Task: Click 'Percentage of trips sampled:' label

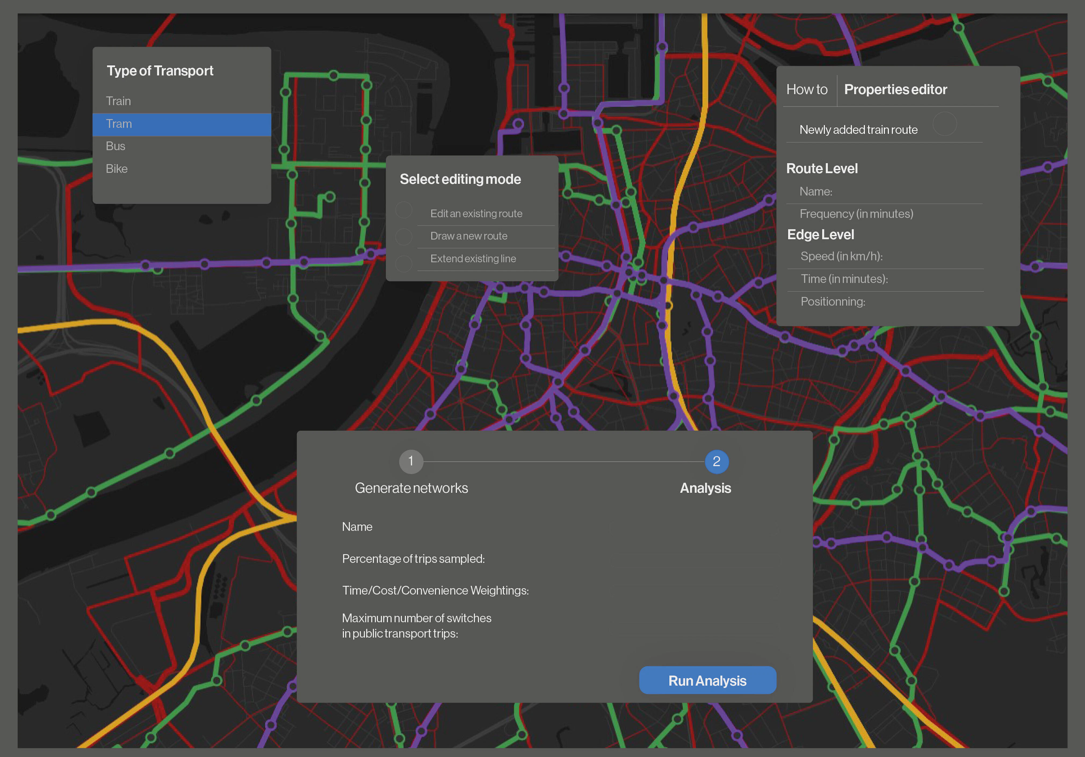Action: (x=413, y=559)
